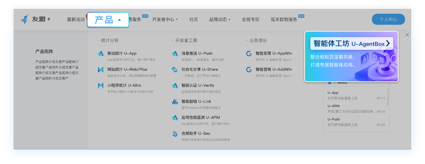Click the 网站统计 U-Web/Plus icon

pyautogui.click(x=101, y=70)
